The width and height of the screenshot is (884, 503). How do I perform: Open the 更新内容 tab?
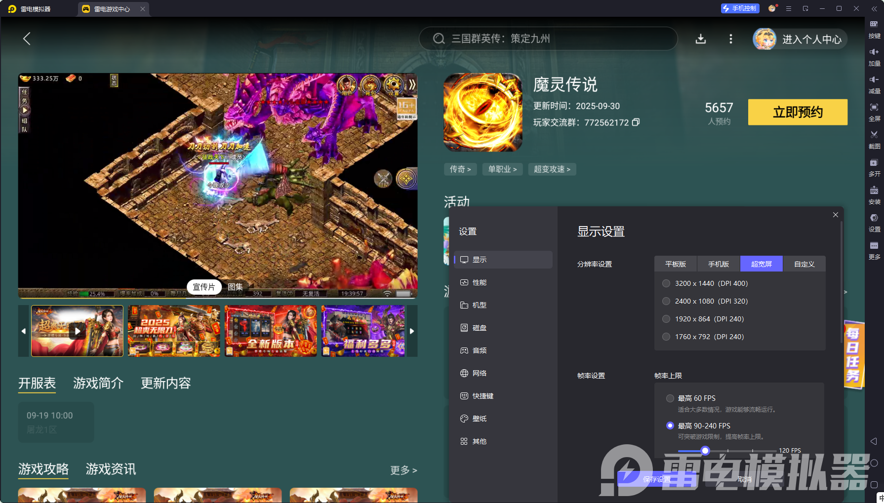tap(165, 384)
